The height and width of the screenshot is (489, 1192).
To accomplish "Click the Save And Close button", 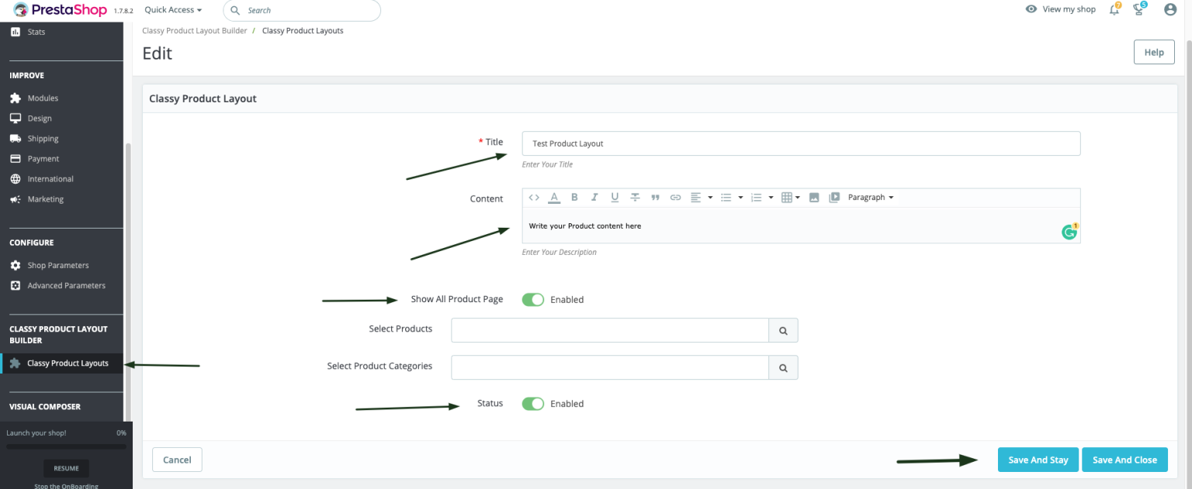I will (x=1124, y=459).
